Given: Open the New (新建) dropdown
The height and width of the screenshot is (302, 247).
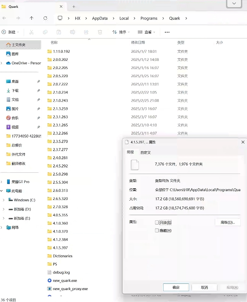Looking at the screenshot, I should pyautogui.click(x=10, y=32).
